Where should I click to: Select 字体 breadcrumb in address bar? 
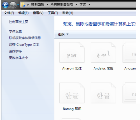[x=83, y=4]
